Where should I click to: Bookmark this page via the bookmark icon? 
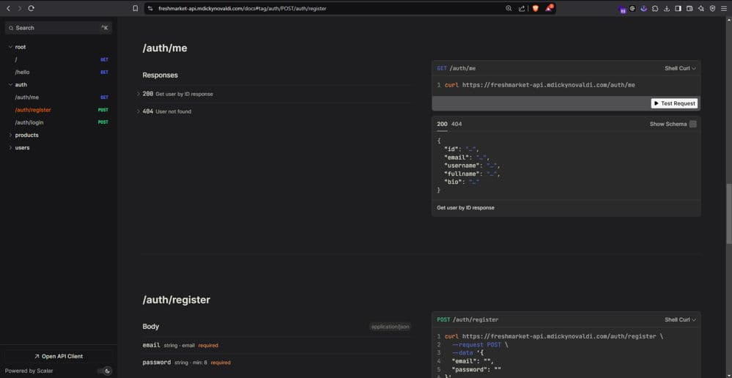[x=136, y=8]
